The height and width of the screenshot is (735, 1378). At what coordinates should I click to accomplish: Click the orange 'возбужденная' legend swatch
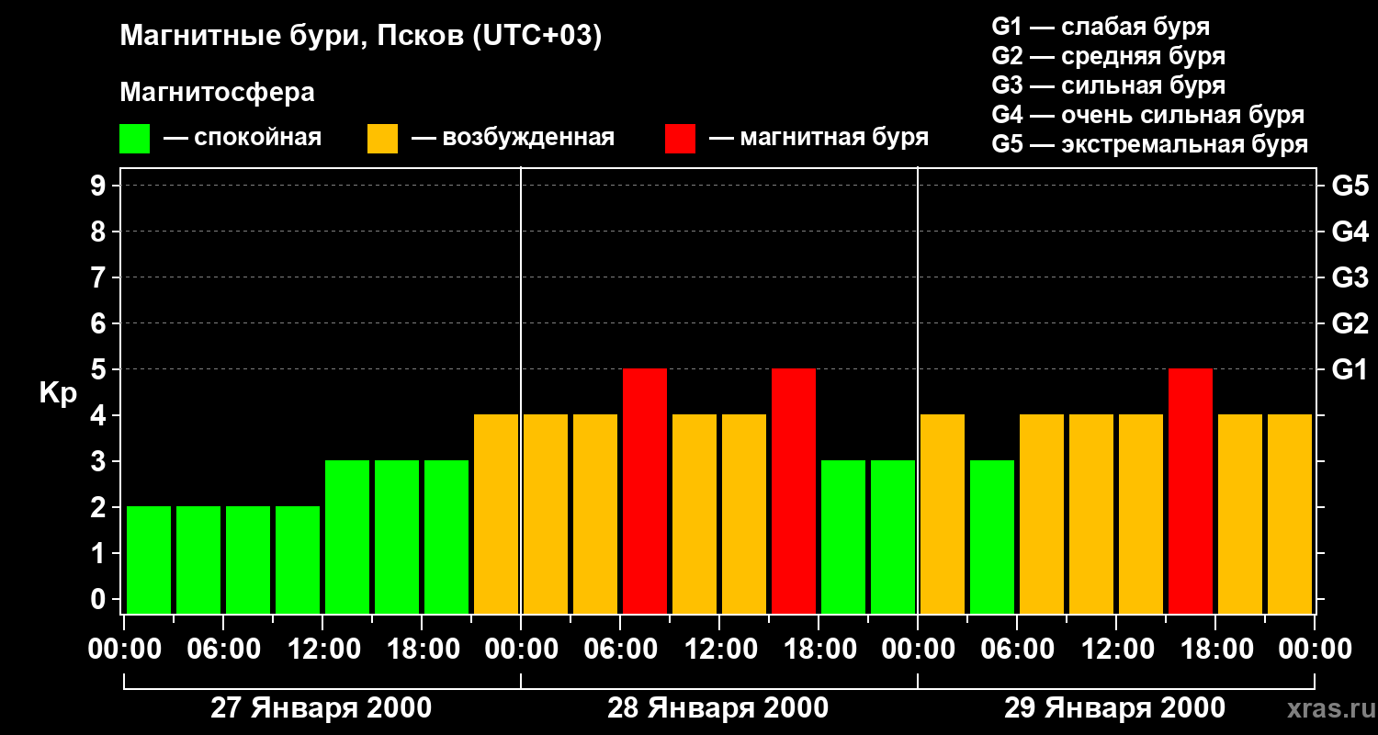(382, 139)
